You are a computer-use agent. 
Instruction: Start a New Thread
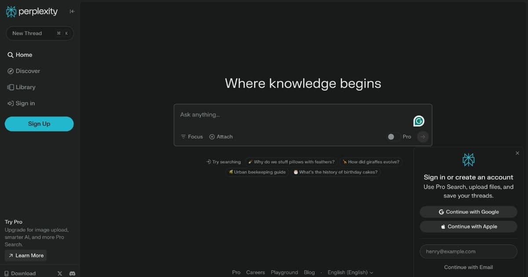[x=39, y=33]
